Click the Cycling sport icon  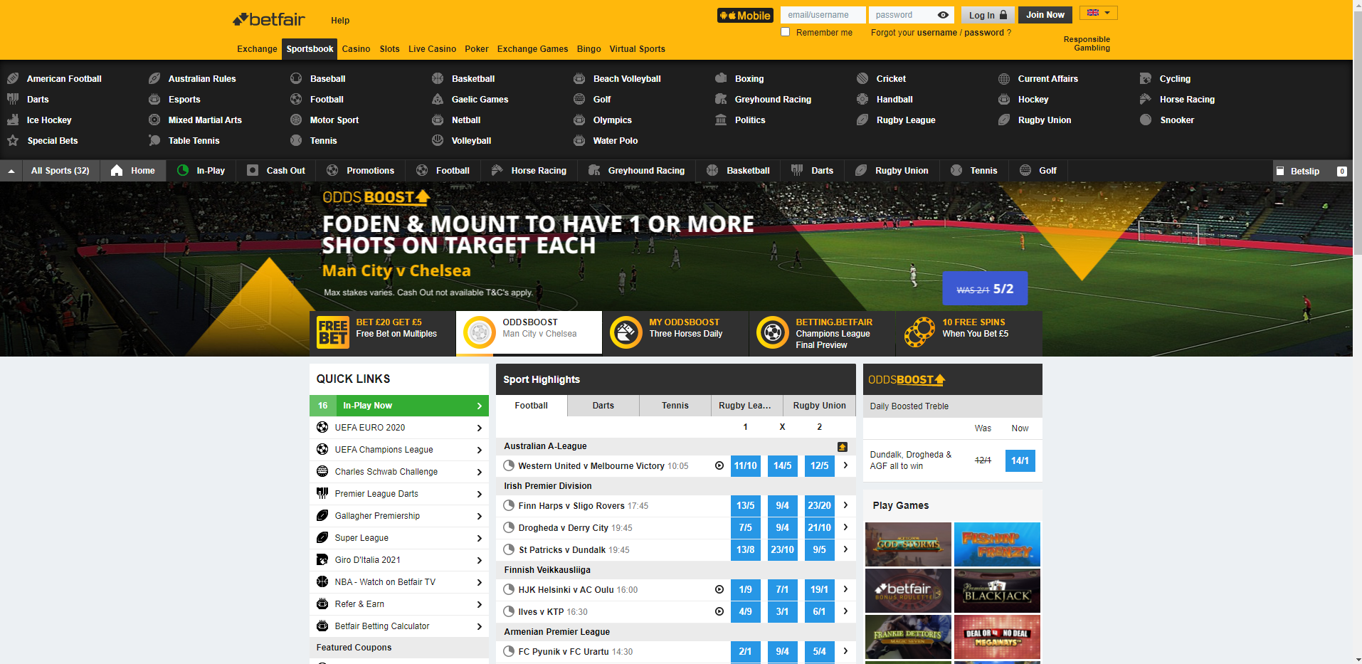[1145, 78]
